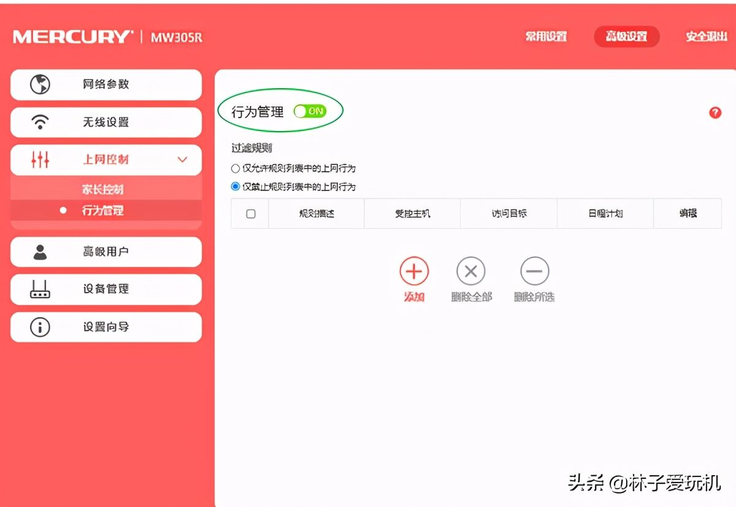Click the Wi-Fi icon for 无线设置
The width and height of the screenshot is (736, 507).
click(x=40, y=122)
